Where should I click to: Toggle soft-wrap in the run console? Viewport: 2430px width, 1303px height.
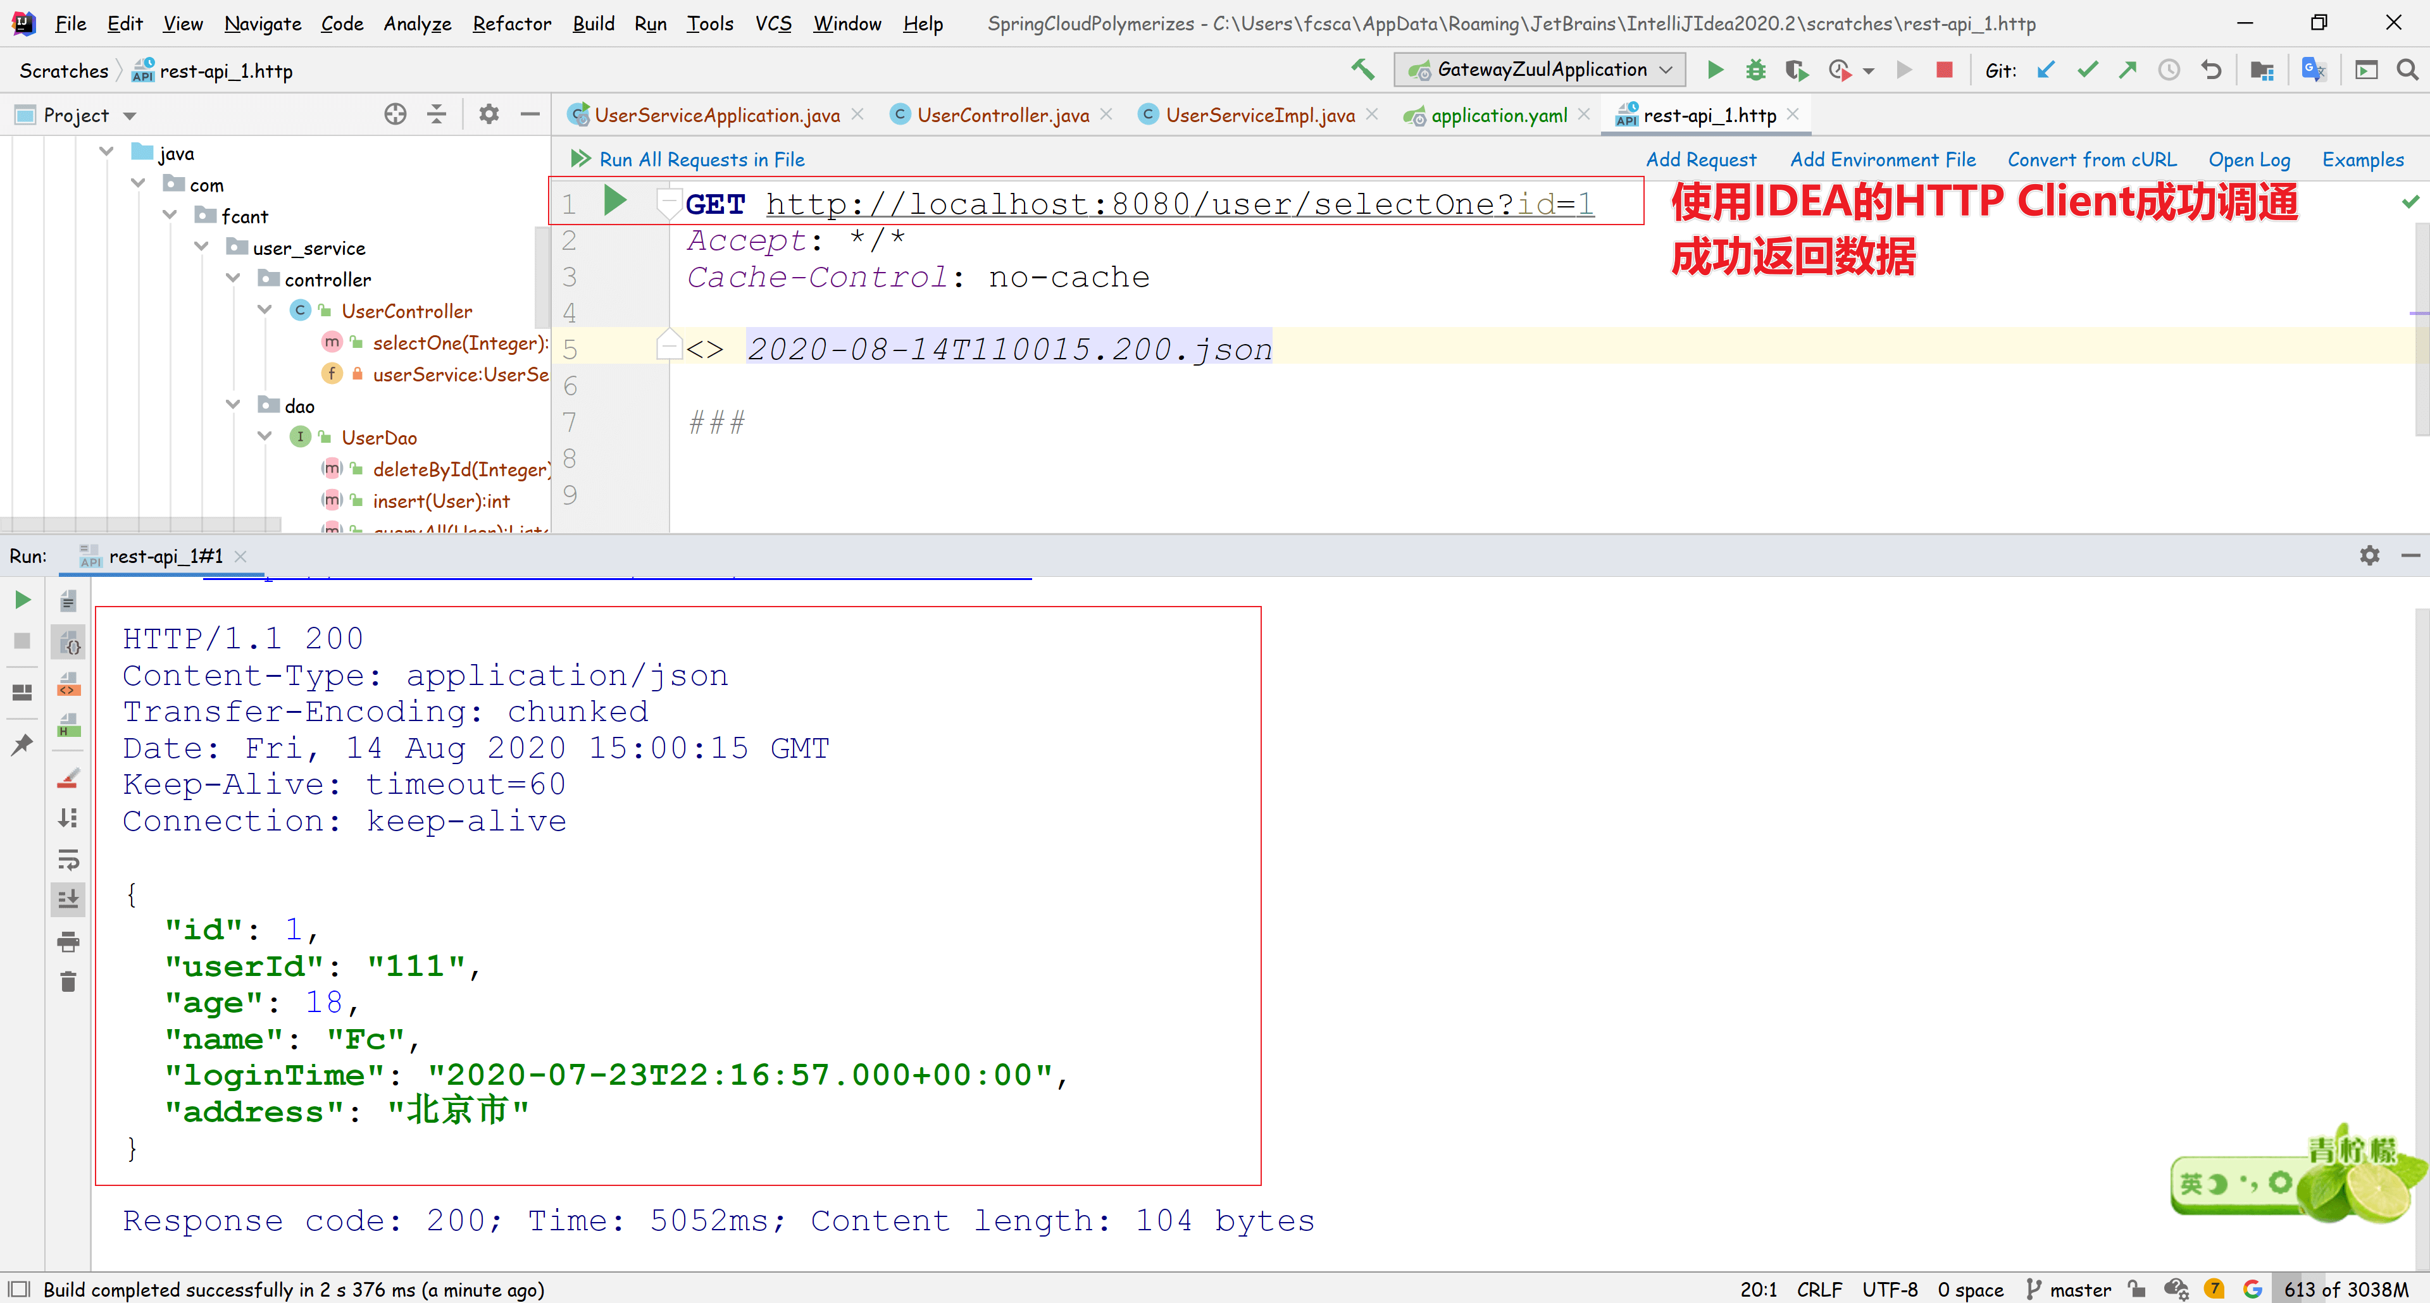point(68,859)
